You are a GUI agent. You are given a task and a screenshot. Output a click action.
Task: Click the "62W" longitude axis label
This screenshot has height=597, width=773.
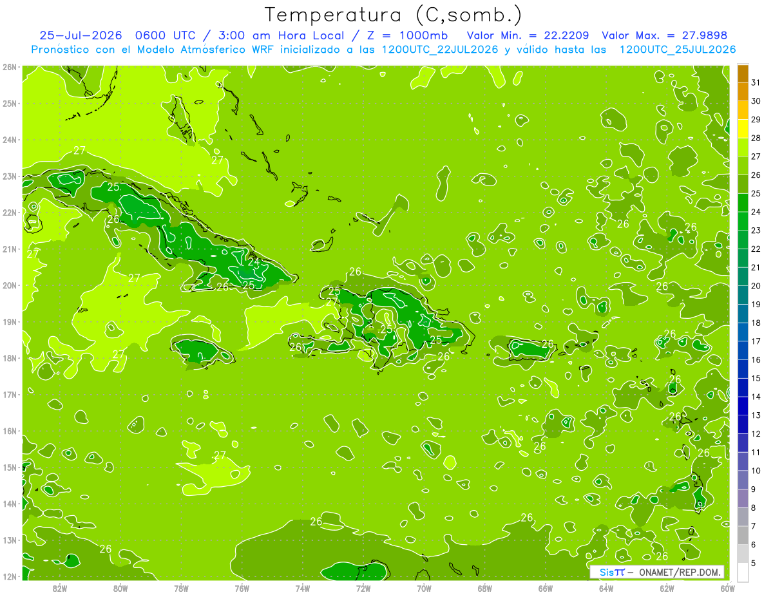[x=667, y=589]
